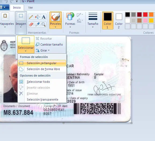Select the Color picker eyedropper tool
The width and height of the screenshot is (155, 141).
[x=37, y=25]
